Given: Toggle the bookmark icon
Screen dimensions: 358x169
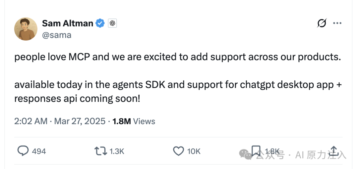Looking at the screenshot, I should (x=256, y=151).
